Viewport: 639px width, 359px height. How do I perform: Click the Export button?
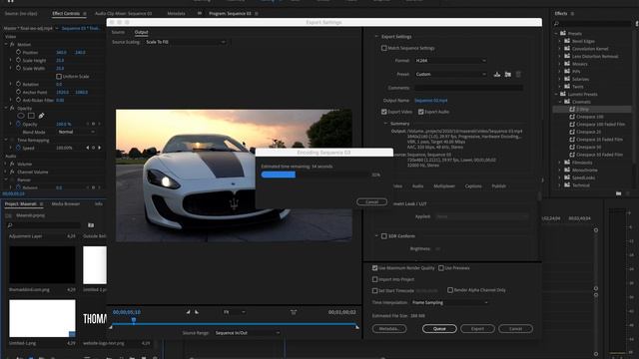tap(477, 328)
